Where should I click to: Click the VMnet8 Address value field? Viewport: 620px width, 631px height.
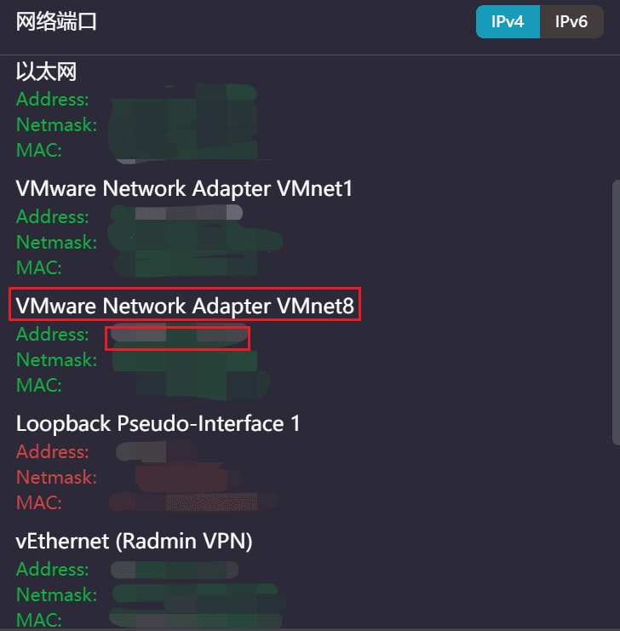point(177,336)
